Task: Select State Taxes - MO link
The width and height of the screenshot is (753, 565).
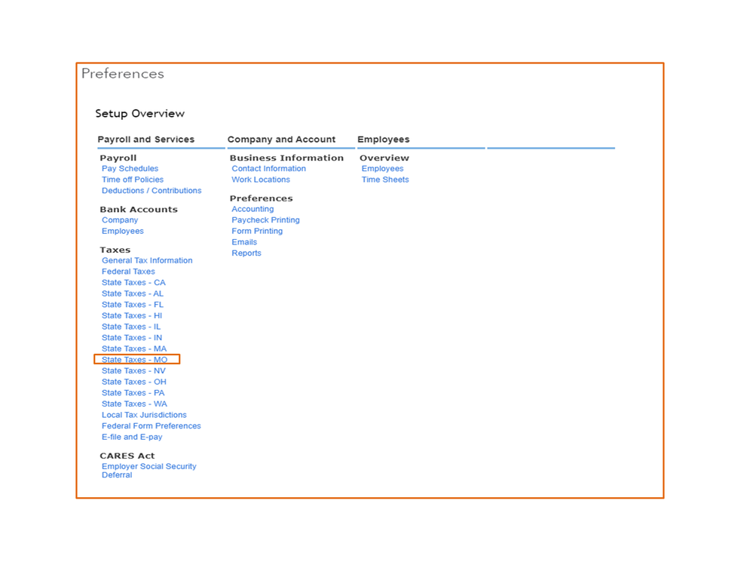Action: click(x=135, y=360)
